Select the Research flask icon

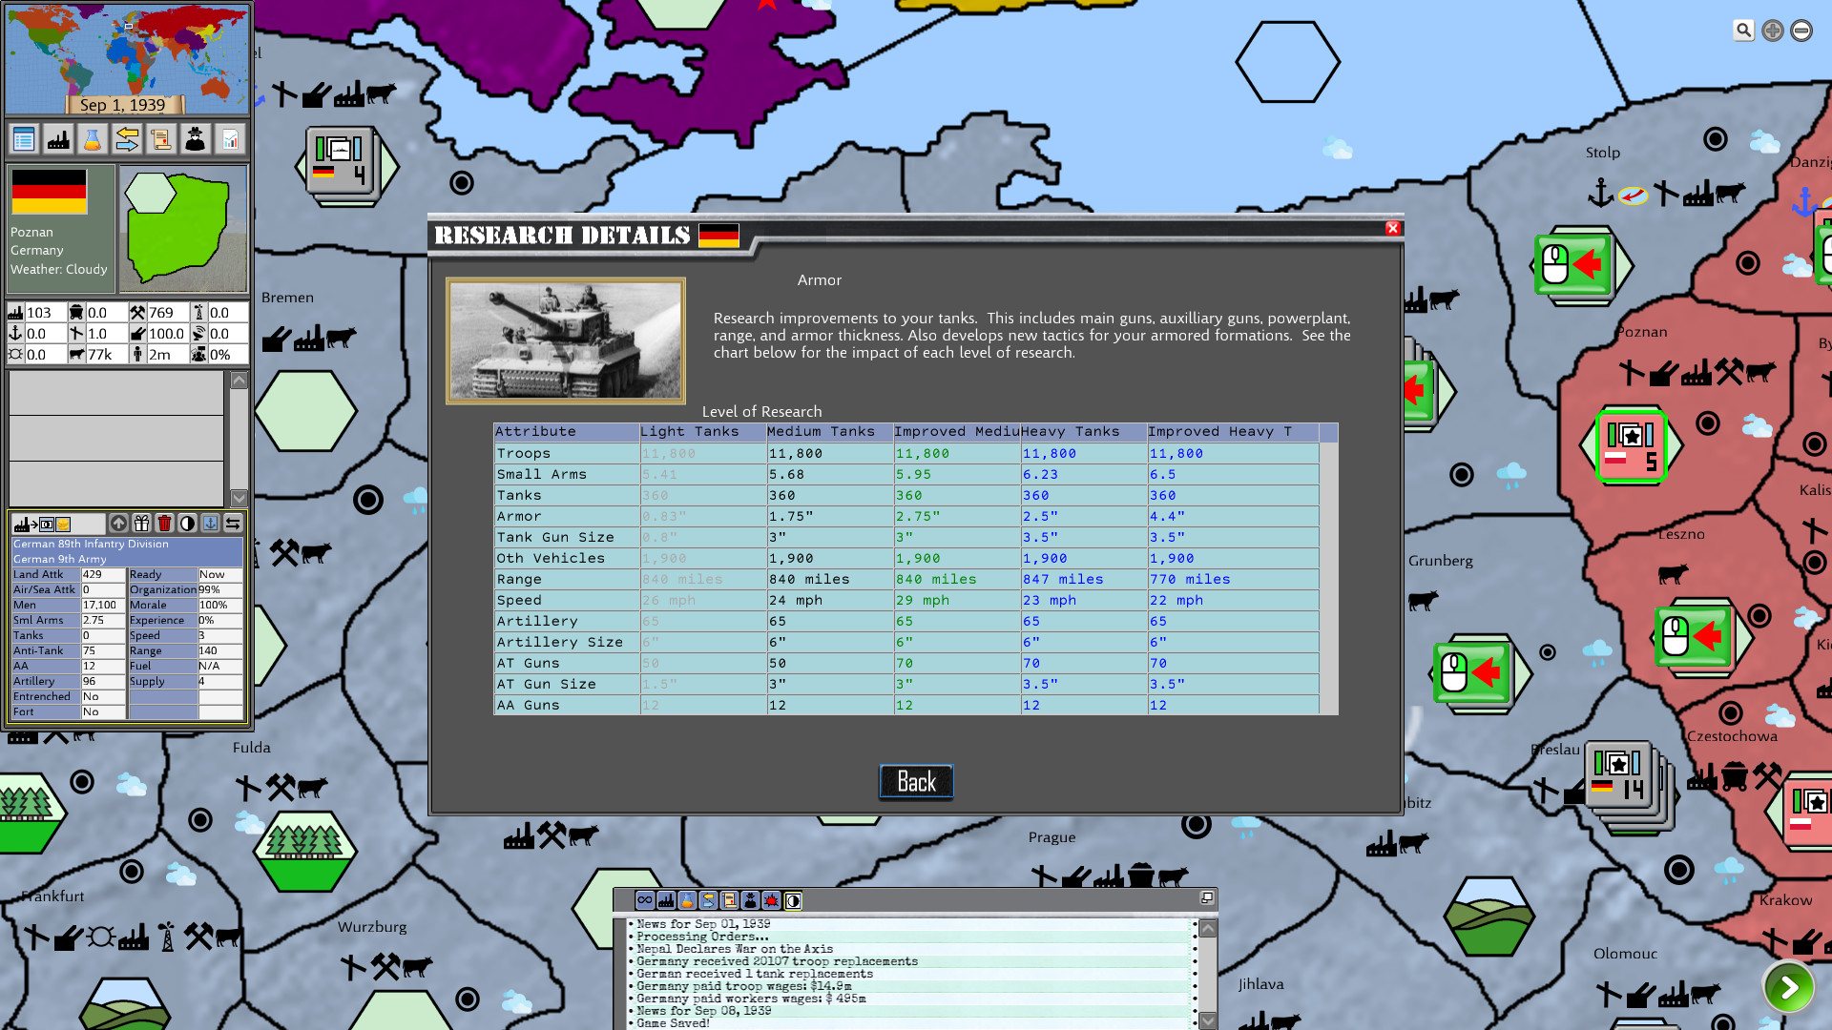point(92,139)
